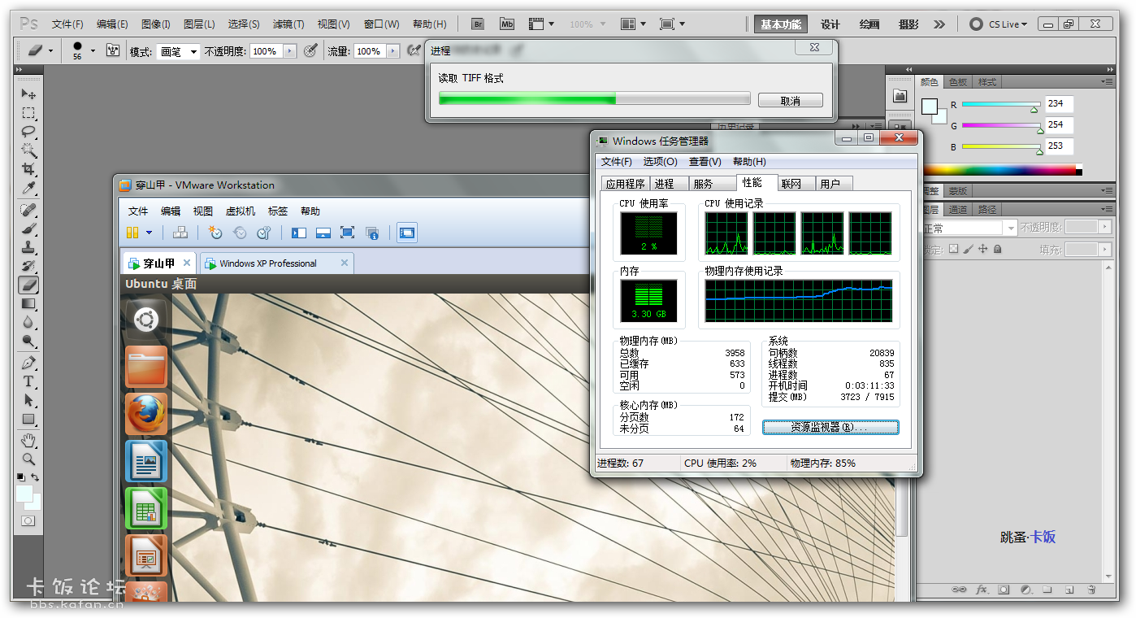
Task: Toggle Quick Mask mode
Action: coord(28,520)
